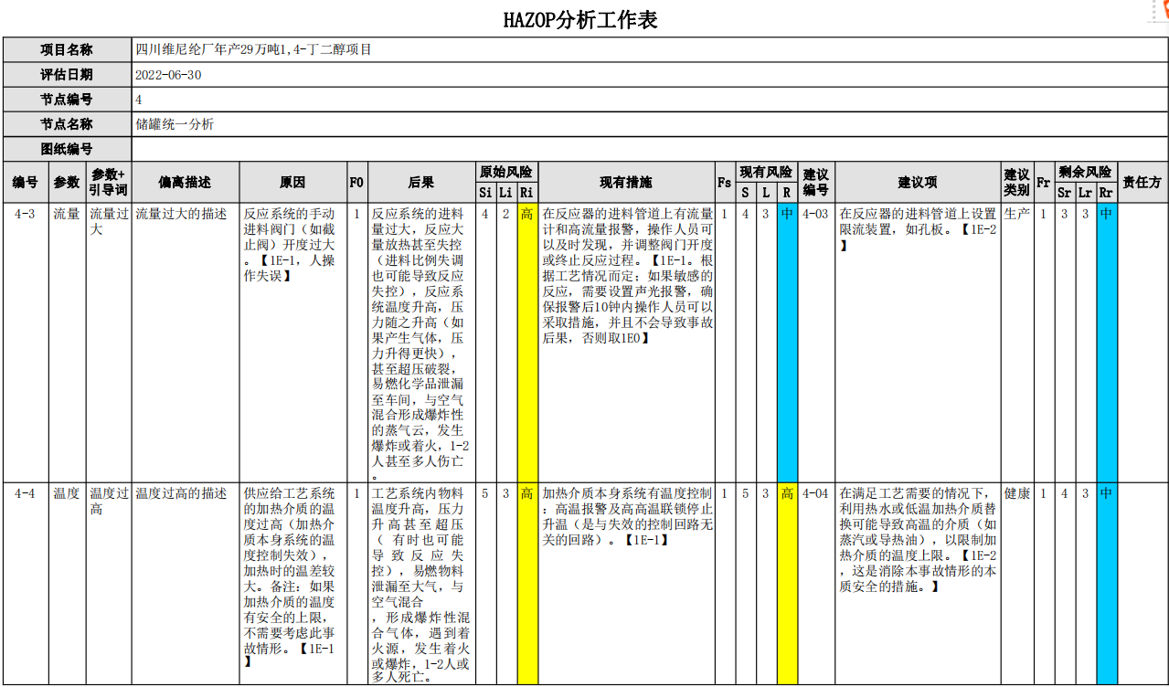Click the blue 中 Rr cell in row 4-4
This screenshot has height=687, width=1169.
pos(1107,584)
